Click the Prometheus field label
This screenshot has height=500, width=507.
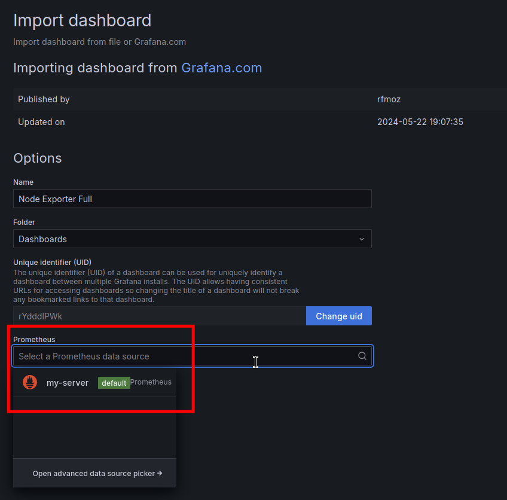pos(34,339)
